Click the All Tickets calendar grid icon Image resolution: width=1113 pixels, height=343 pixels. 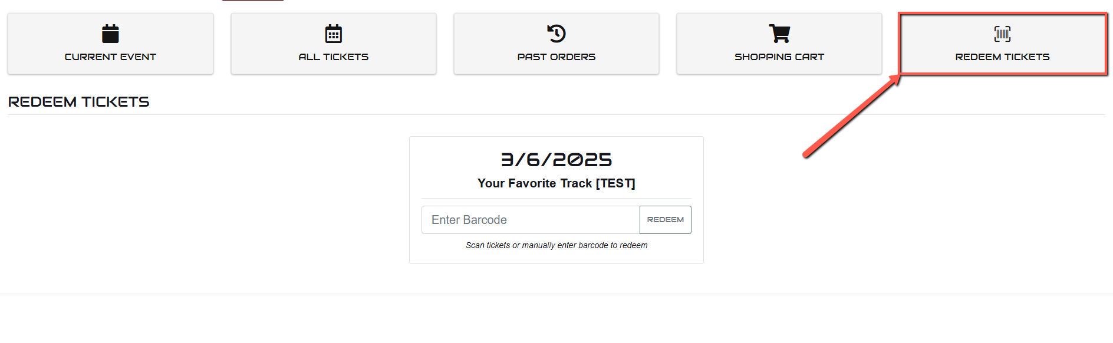click(334, 34)
